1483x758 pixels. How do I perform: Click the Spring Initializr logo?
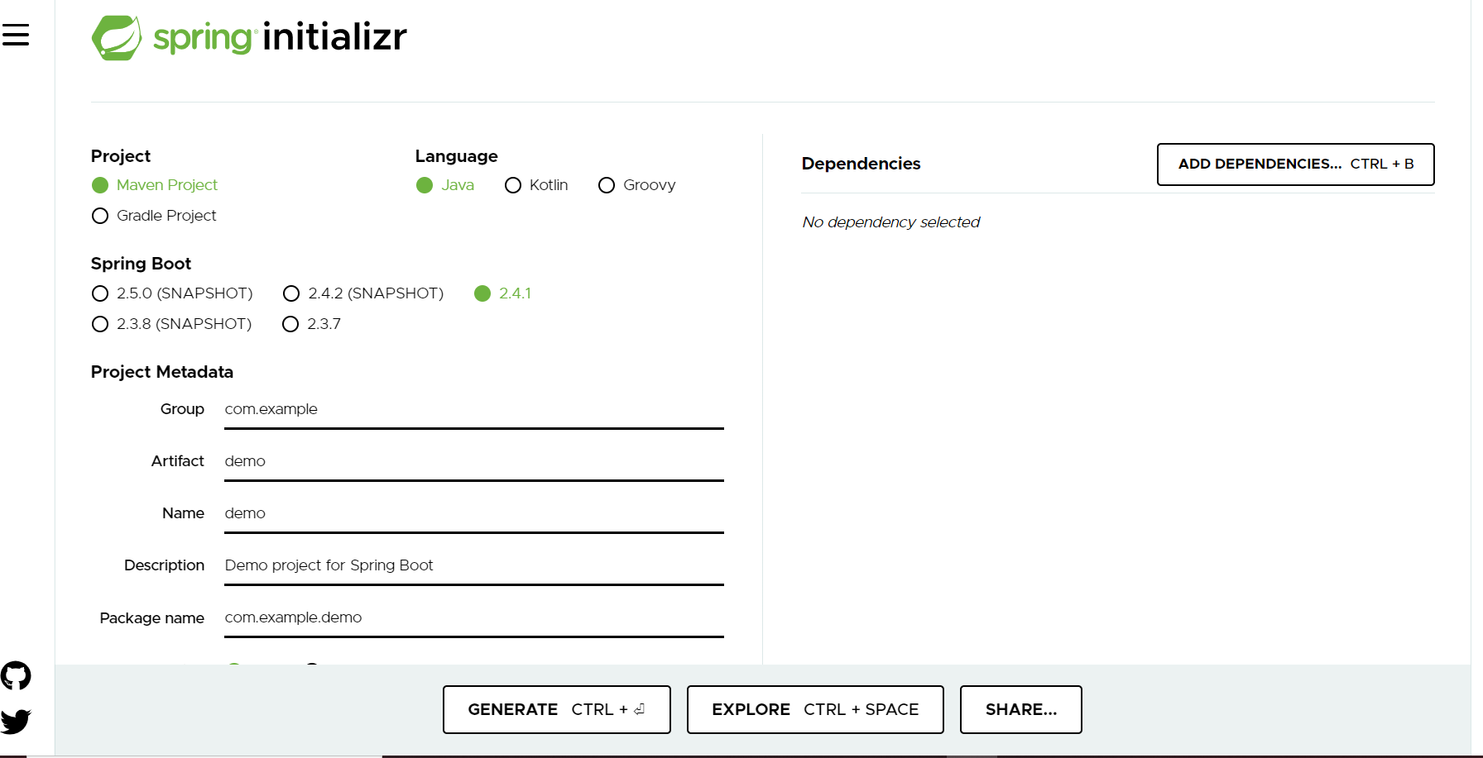[x=249, y=37]
